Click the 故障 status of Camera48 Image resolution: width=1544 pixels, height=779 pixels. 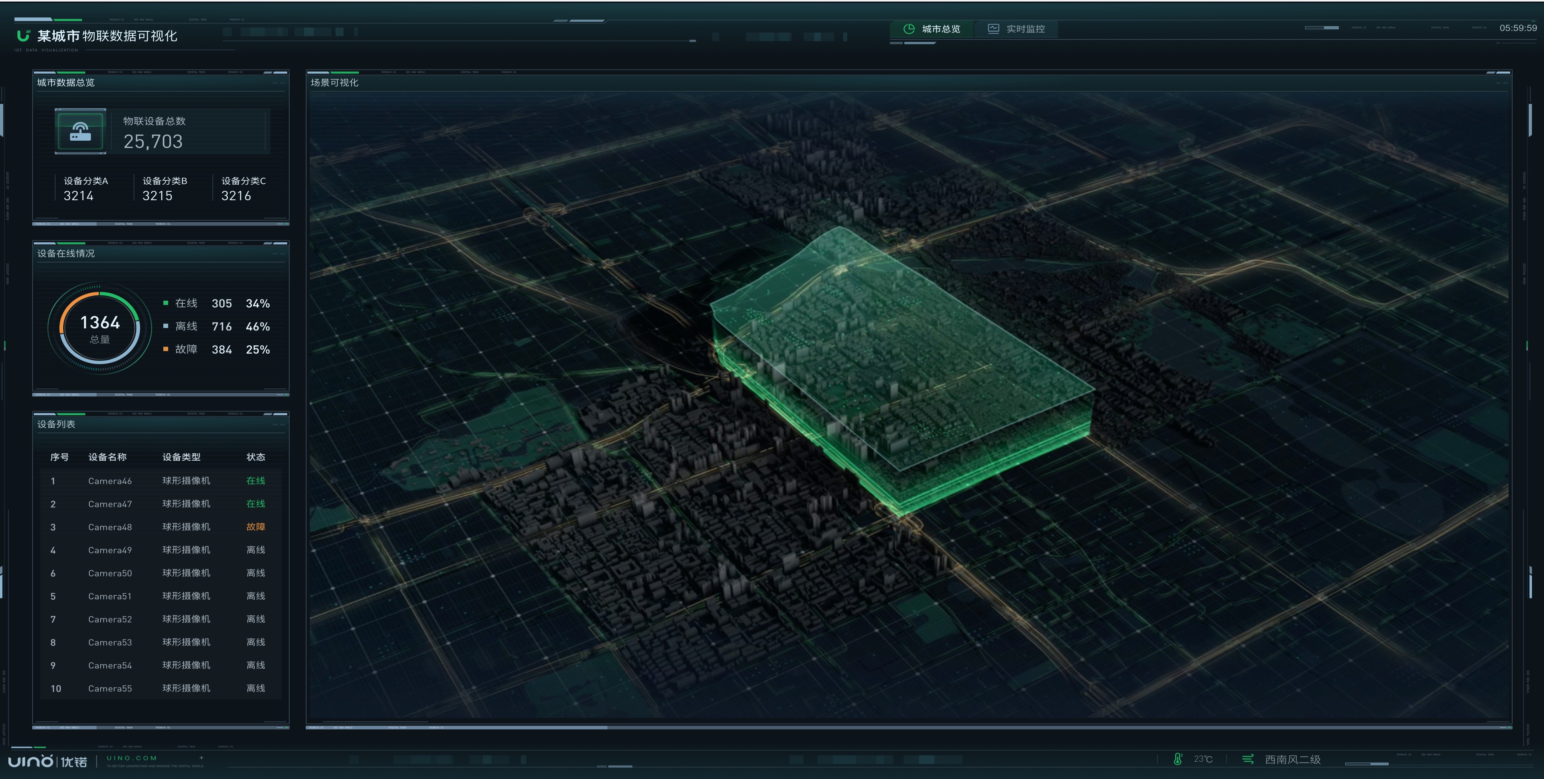(x=255, y=527)
